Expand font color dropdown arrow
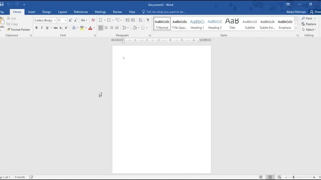The height and width of the screenshot is (180, 321). coord(94,28)
